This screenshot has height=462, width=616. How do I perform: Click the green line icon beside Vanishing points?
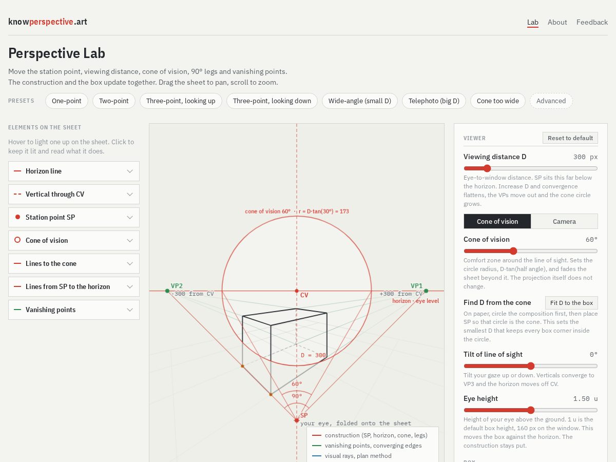pyautogui.click(x=17, y=310)
